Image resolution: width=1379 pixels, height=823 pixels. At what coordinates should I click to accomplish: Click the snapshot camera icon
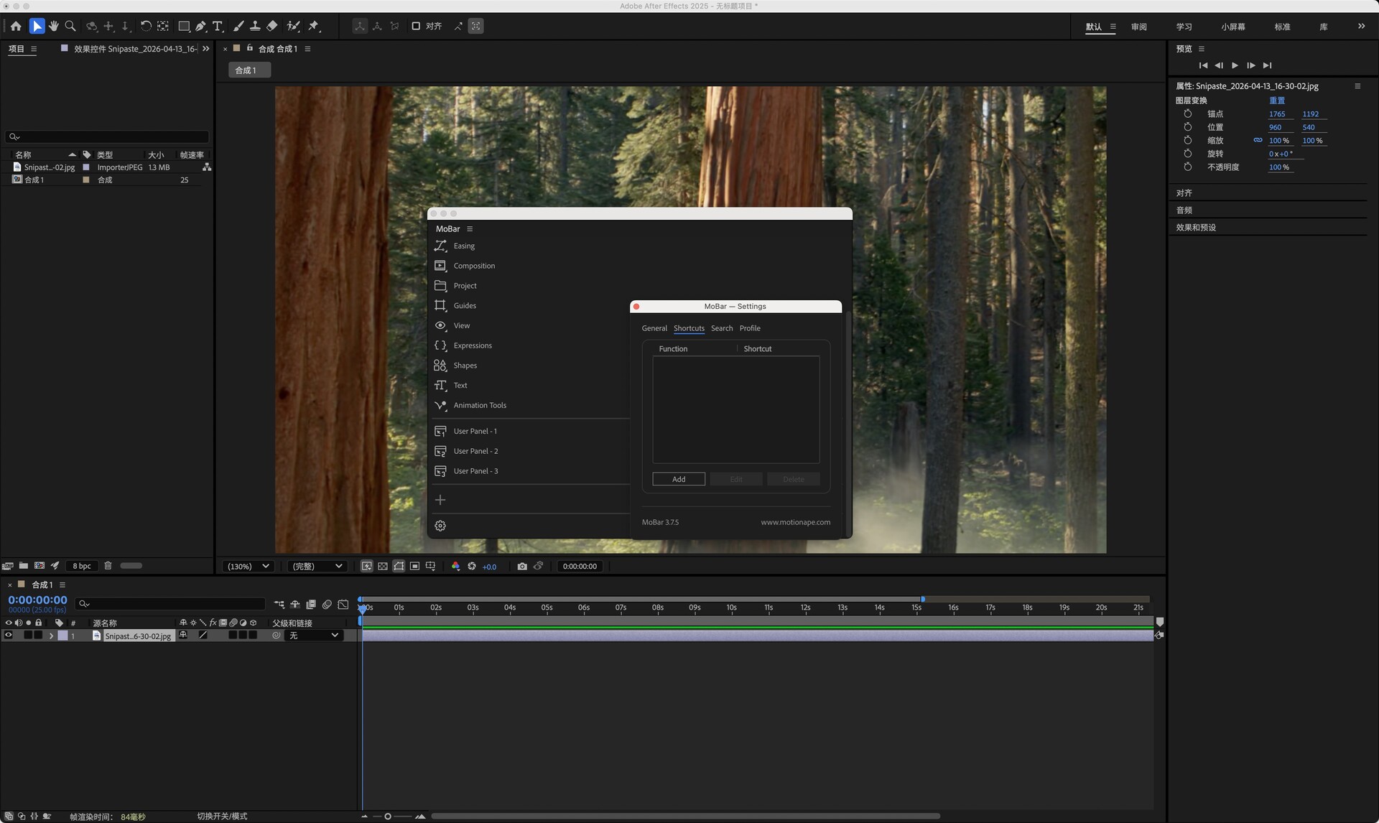(522, 566)
